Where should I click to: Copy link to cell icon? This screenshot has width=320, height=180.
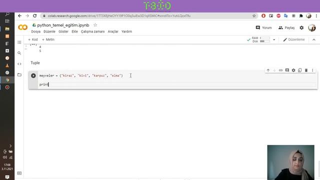(281, 70)
